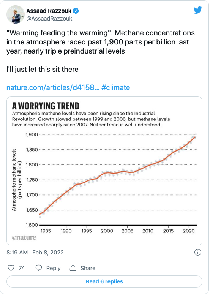Click the Read 6 replies button
Screen dimensions: 210x294
(x=104, y=281)
